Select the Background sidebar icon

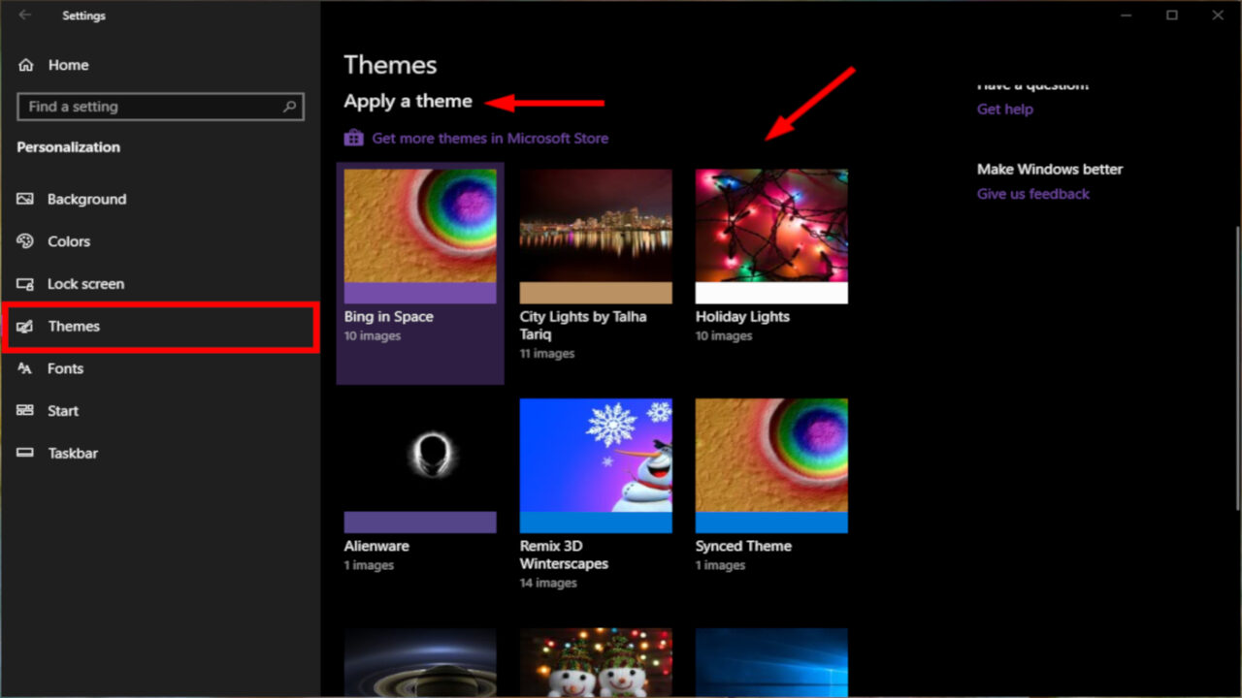coord(27,199)
